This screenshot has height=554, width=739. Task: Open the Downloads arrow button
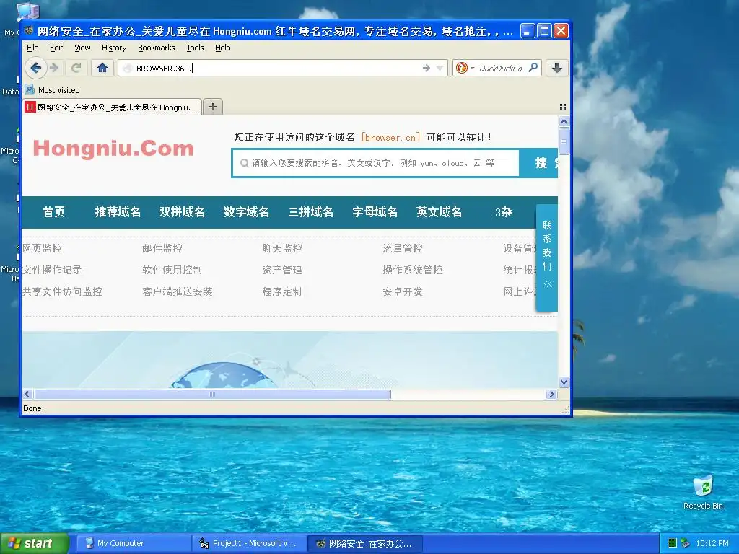click(556, 69)
